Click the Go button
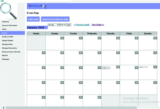The image size is (160, 109). (x=69, y=25)
